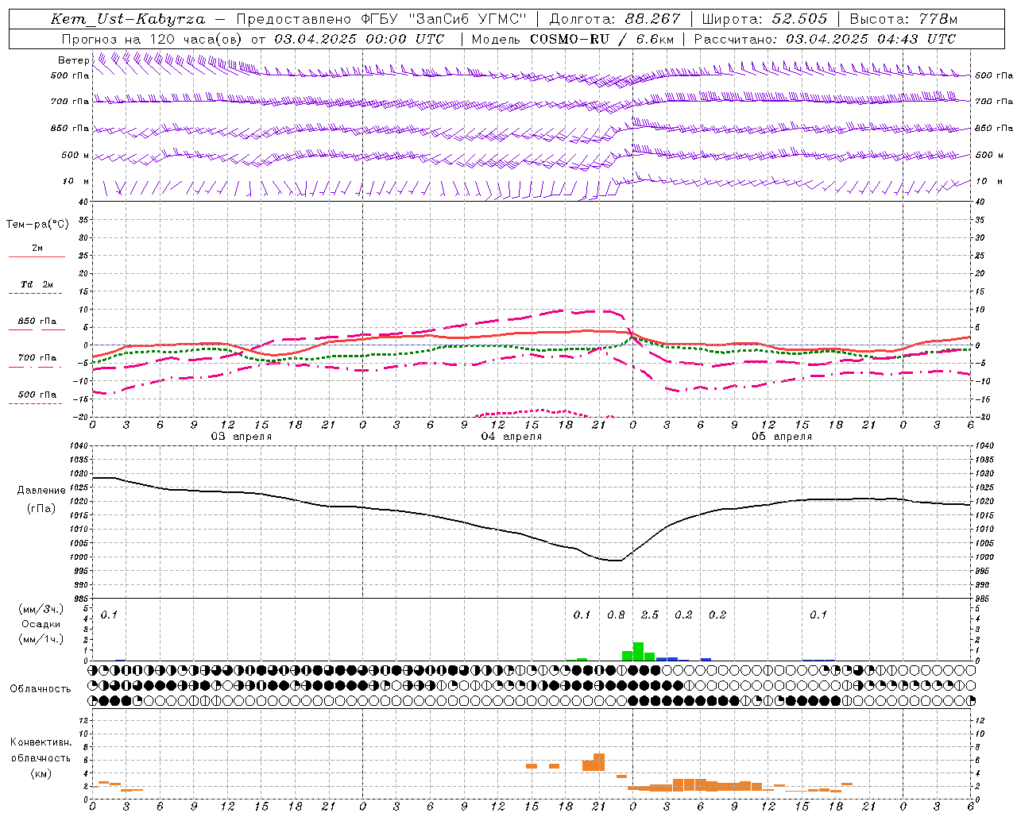Screen dimensions: 1017x813
Task: Click the 2.5 precipitation amount
Action: [650, 615]
